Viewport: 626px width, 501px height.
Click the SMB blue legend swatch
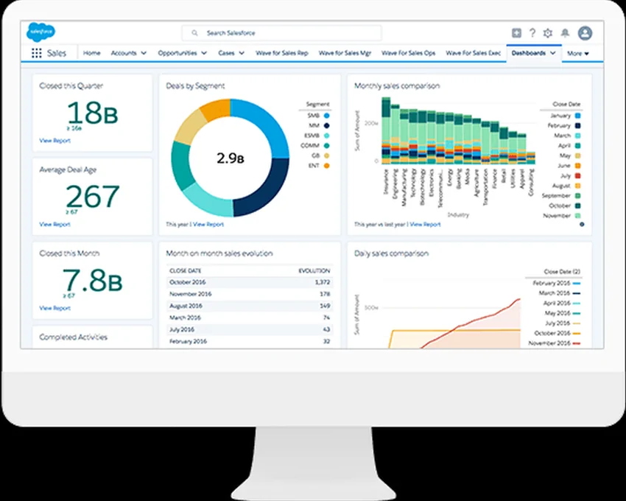click(326, 116)
